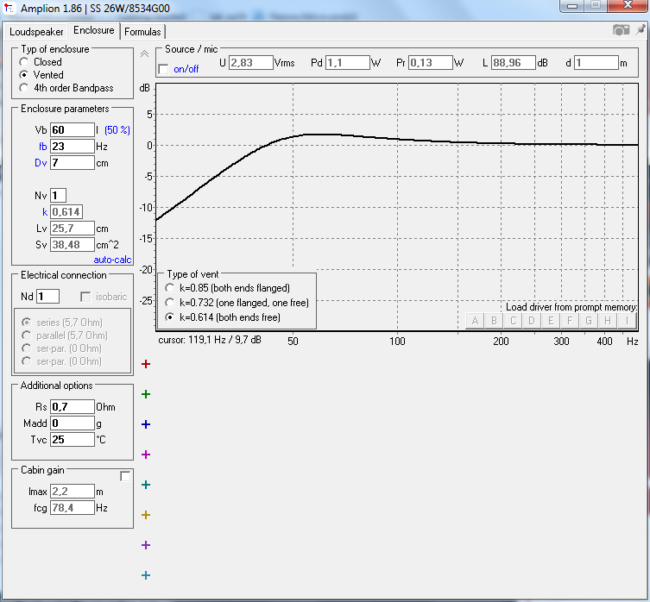Load driver from memory slot A
The width and height of the screenshot is (650, 602).
point(475,321)
